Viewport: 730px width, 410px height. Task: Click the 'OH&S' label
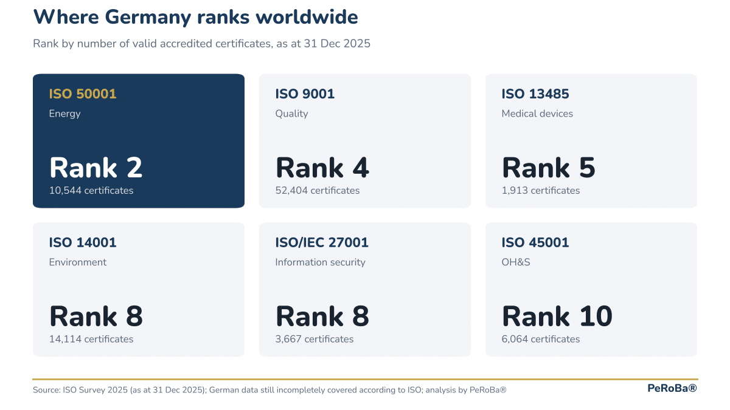click(x=515, y=262)
